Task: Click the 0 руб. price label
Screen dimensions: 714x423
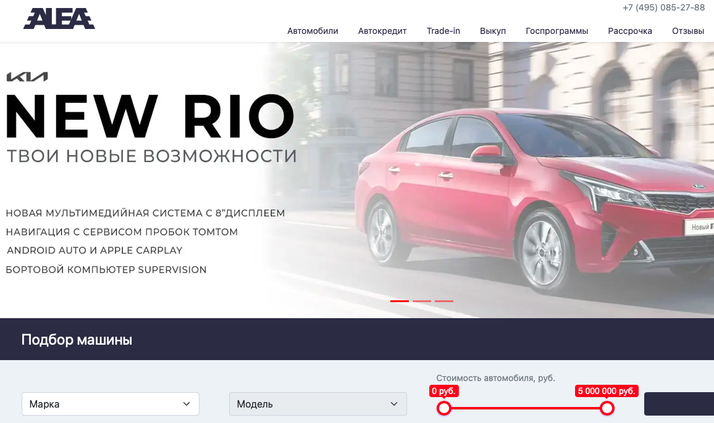Action: click(x=443, y=391)
